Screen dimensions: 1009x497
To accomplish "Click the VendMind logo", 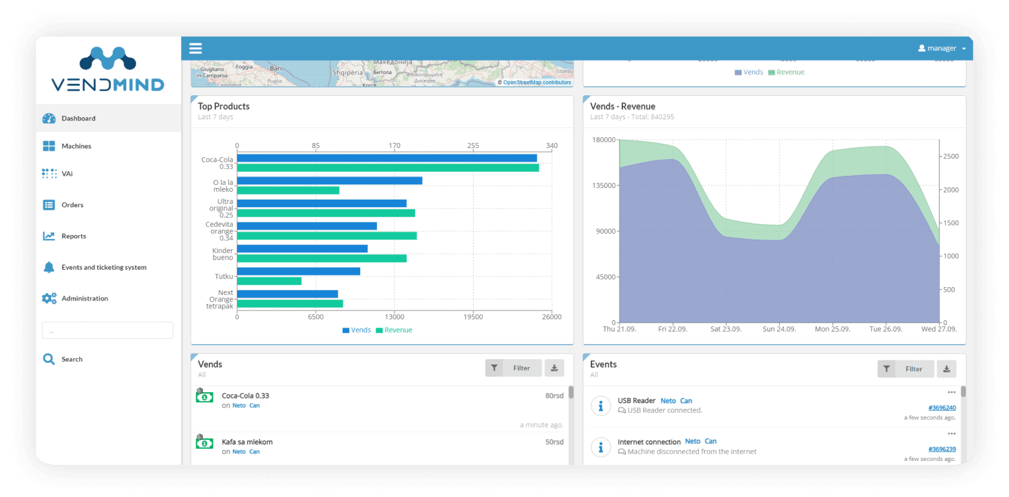I will coord(108,69).
